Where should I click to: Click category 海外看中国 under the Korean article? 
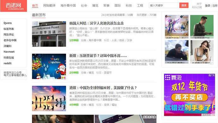[x=95, y=40]
